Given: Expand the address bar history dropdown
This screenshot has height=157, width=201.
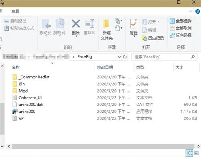Looking at the screenshot, I should pyautogui.click(x=119, y=57).
